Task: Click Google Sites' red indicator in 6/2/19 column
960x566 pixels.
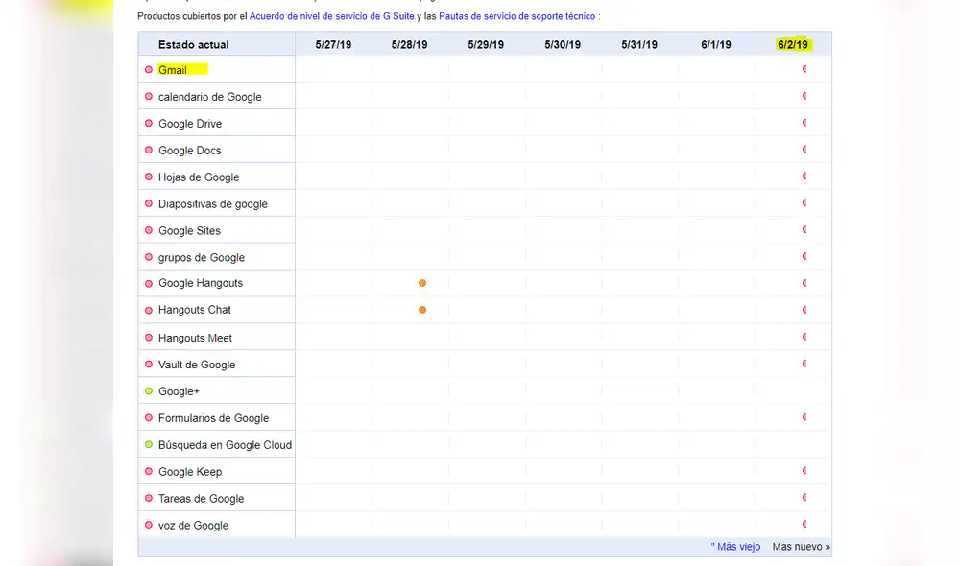Action: (804, 229)
